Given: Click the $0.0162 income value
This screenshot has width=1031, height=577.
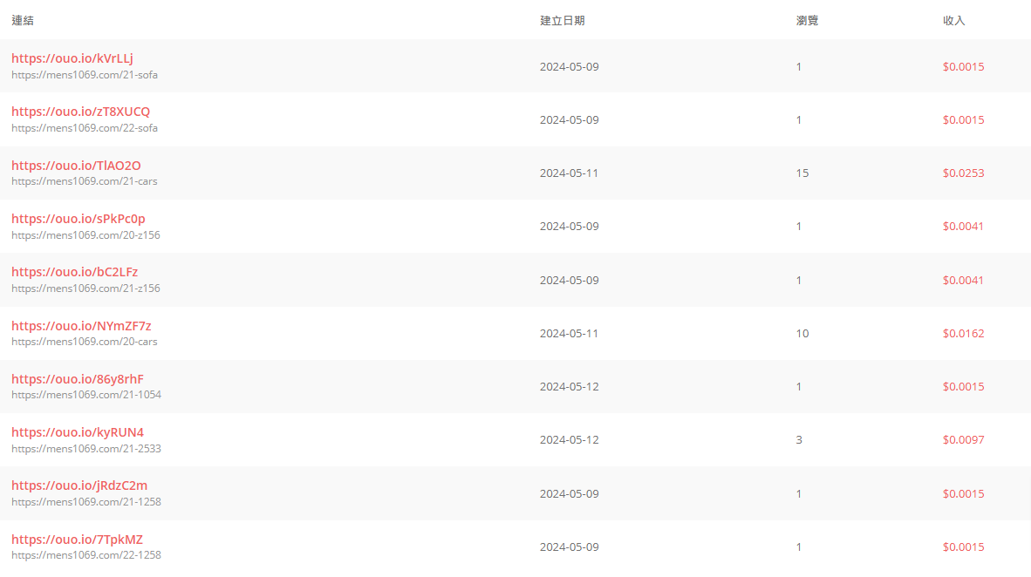Looking at the screenshot, I should point(963,333).
